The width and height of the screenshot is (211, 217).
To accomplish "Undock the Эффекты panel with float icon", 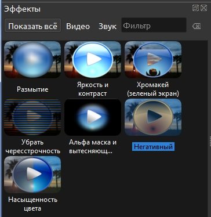I will point(195,8).
